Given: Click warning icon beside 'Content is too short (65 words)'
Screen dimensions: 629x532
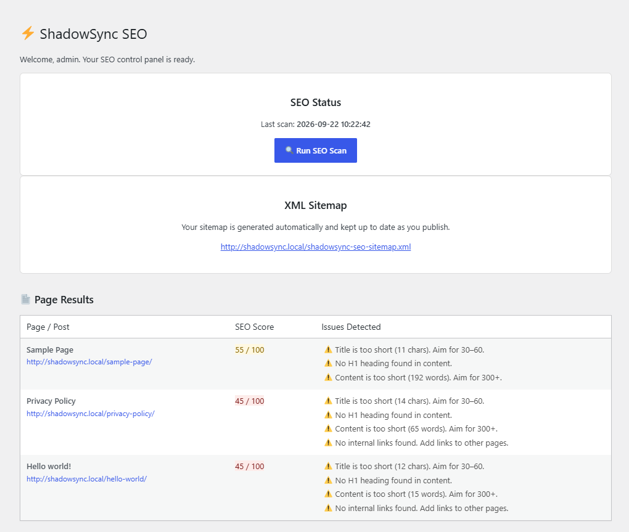Looking at the screenshot, I should click(328, 428).
